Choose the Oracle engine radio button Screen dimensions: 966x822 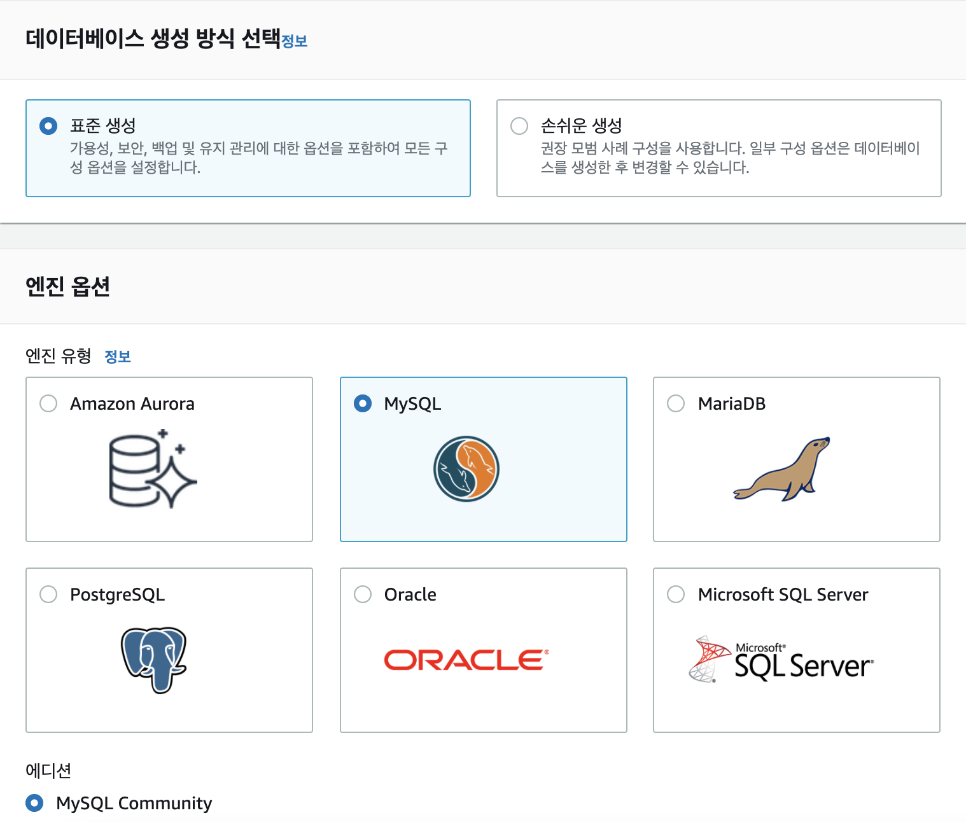(x=363, y=594)
